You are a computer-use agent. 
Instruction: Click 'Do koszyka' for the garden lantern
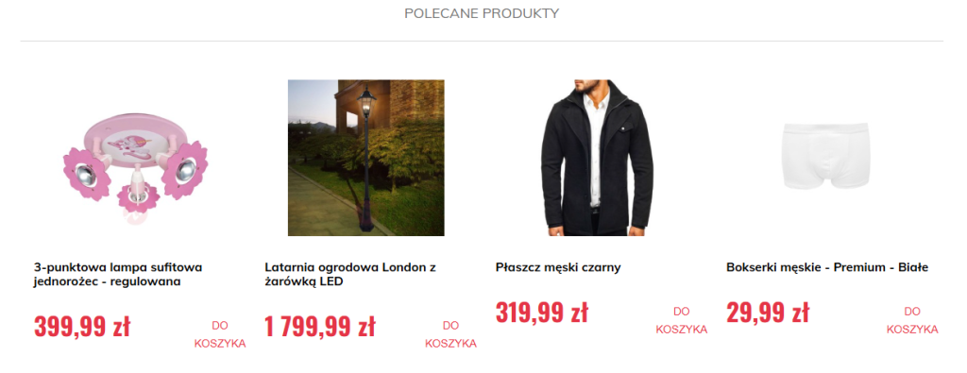(x=450, y=334)
